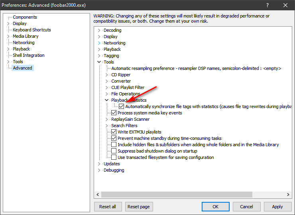Expand the Tagging section chevron
The width and height of the screenshot is (295, 215).
click(x=99, y=56)
